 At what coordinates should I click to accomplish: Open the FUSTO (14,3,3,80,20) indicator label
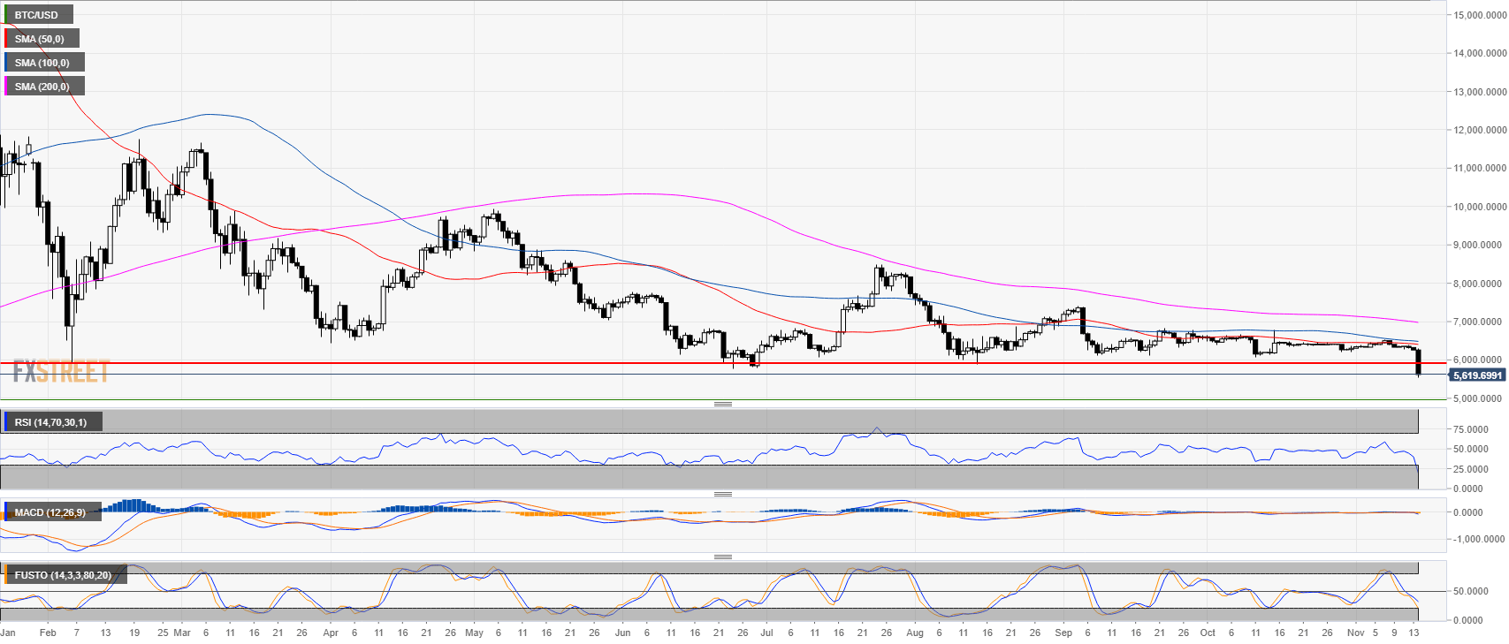(x=63, y=575)
